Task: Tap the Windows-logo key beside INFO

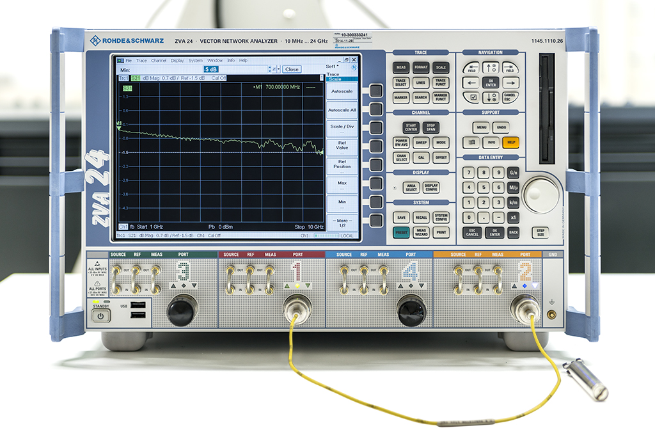Action: pos(471,143)
